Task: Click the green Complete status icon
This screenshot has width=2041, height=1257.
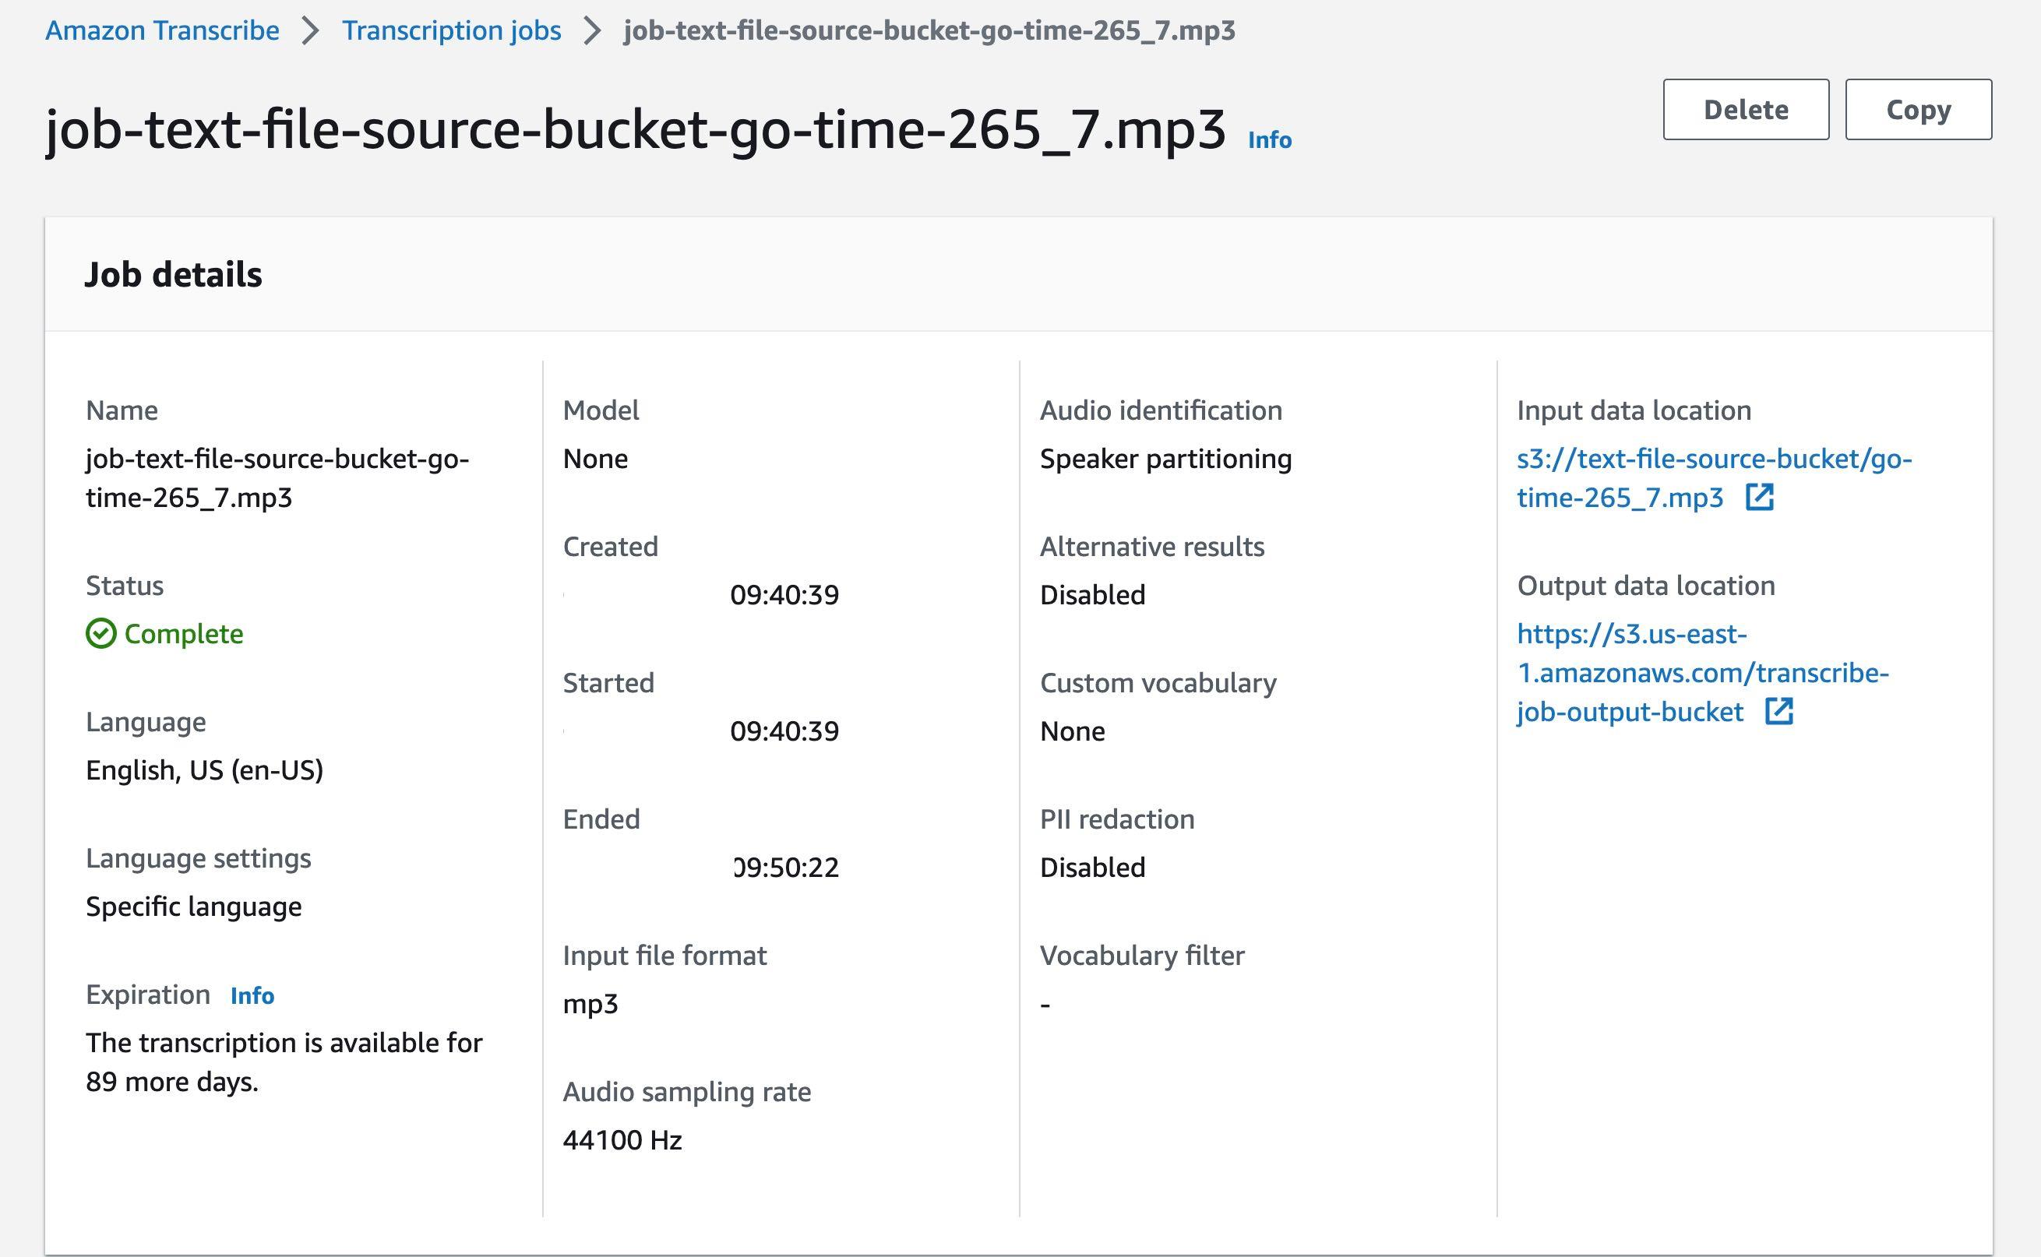Action: point(100,633)
